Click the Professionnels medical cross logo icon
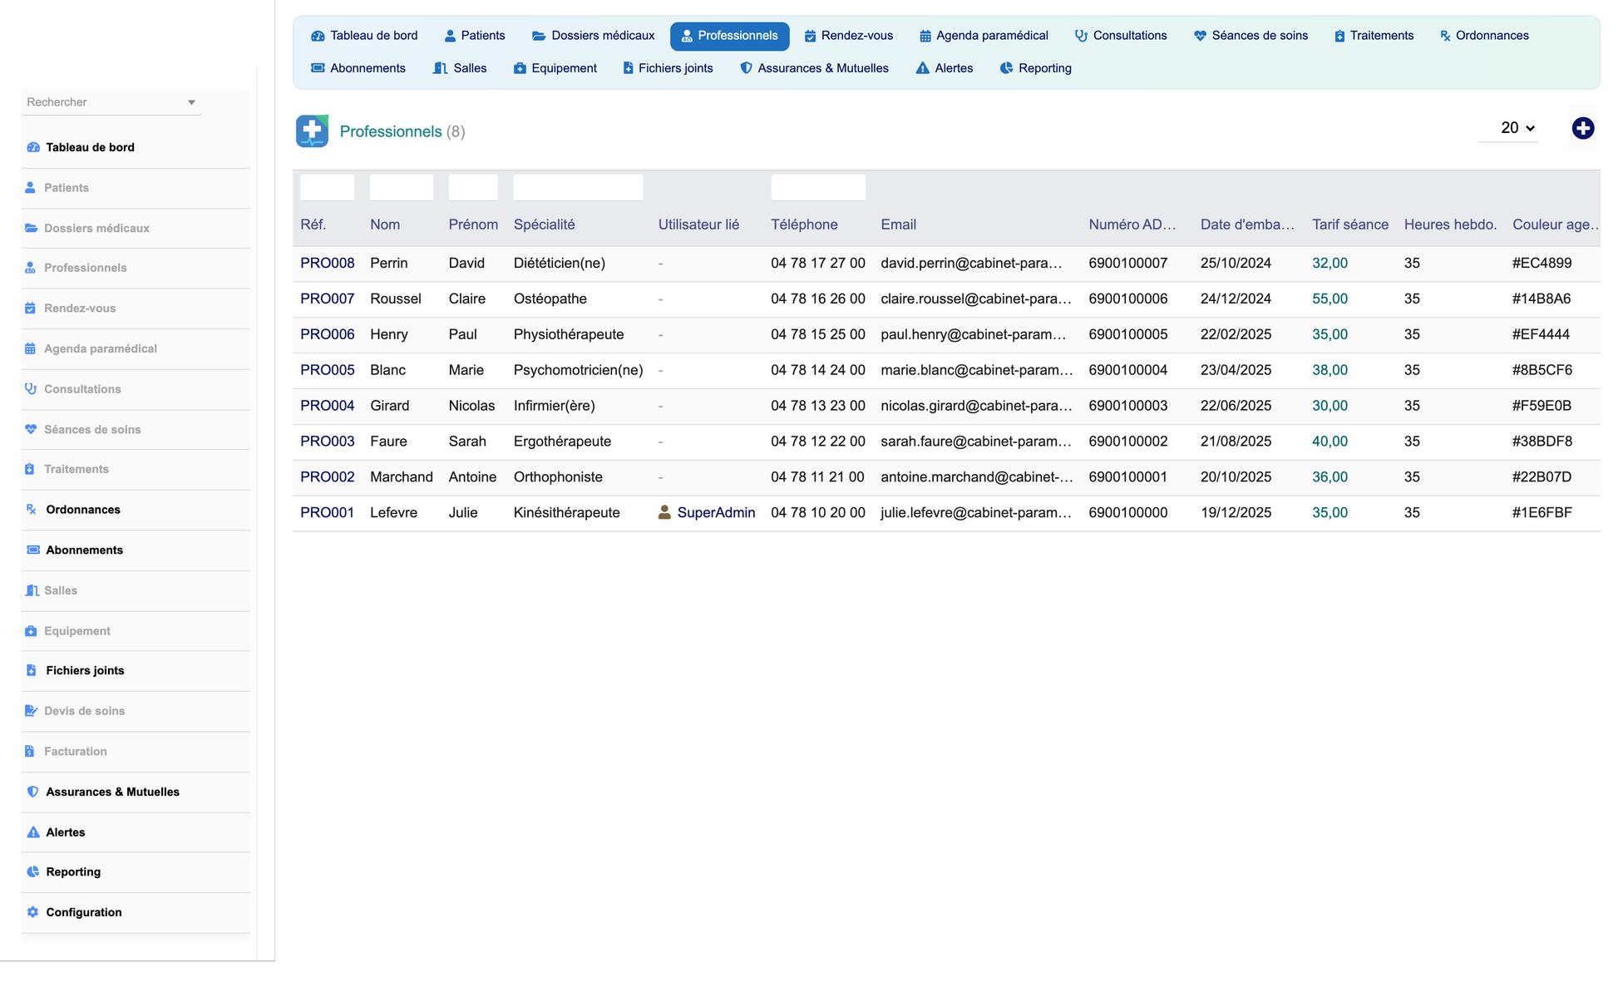This screenshot has width=1618, height=1002. 312,131
